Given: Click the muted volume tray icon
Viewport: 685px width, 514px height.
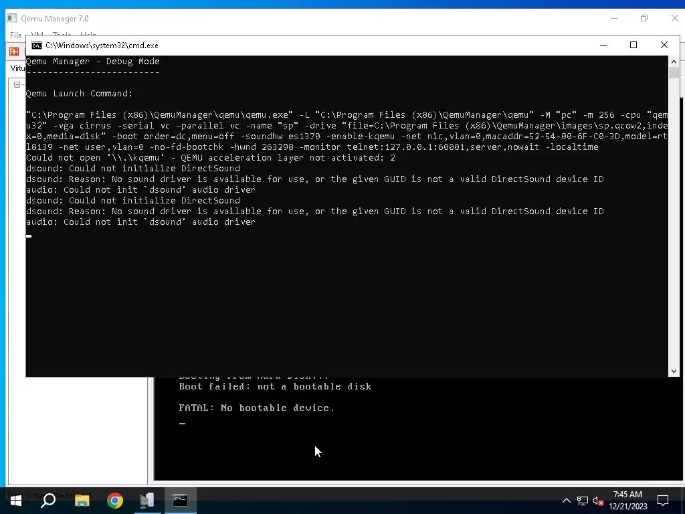Looking at the screenshot, I should (598, 501).
